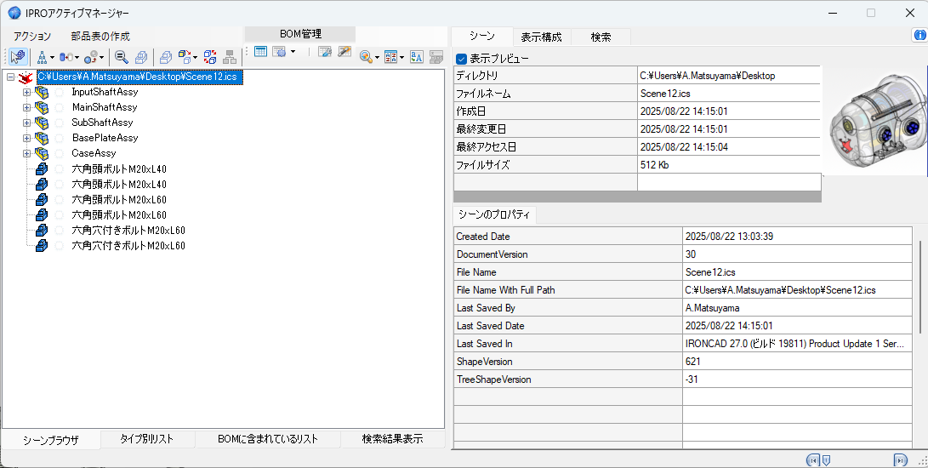Toggle the circle marker next to BasePlateAssy

click(x=60, y=138)
